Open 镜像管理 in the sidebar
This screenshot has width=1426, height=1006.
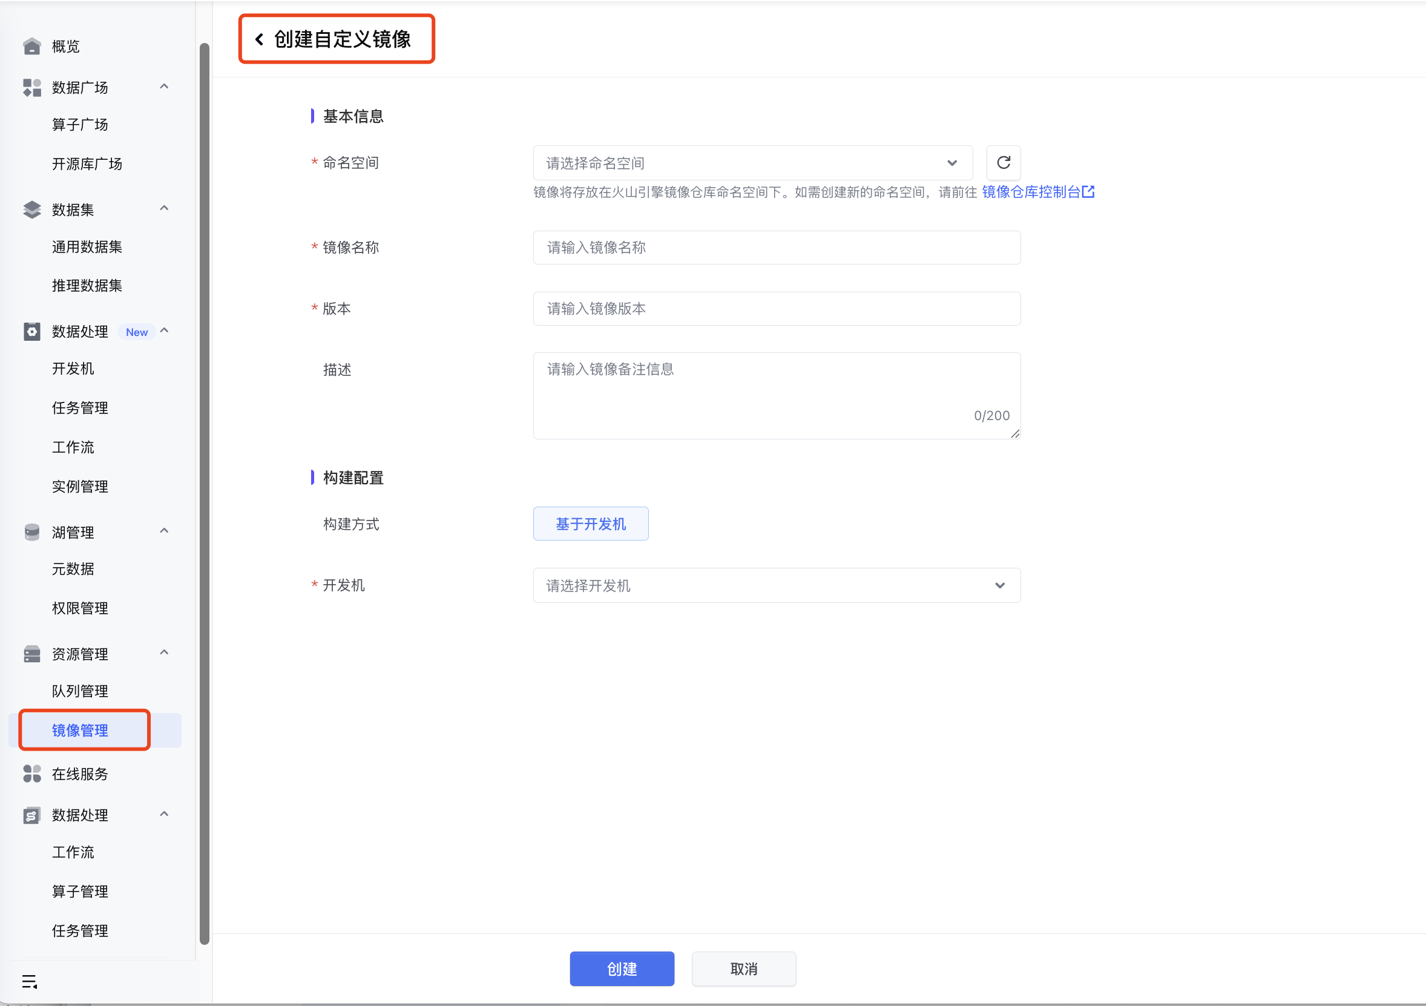coord(80,730)
